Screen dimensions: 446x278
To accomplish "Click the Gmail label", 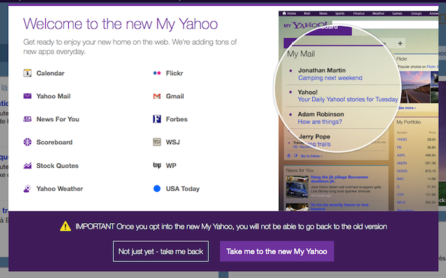I will pos(175,96).
